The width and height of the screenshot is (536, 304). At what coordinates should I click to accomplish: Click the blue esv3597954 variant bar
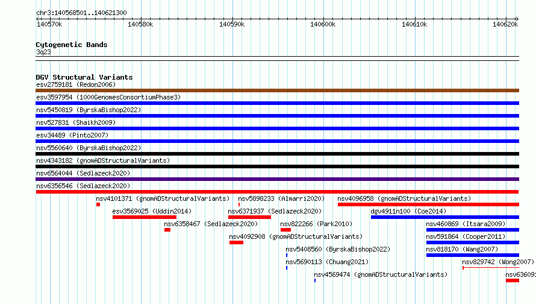pyautogui.click(x=277, y=103)
